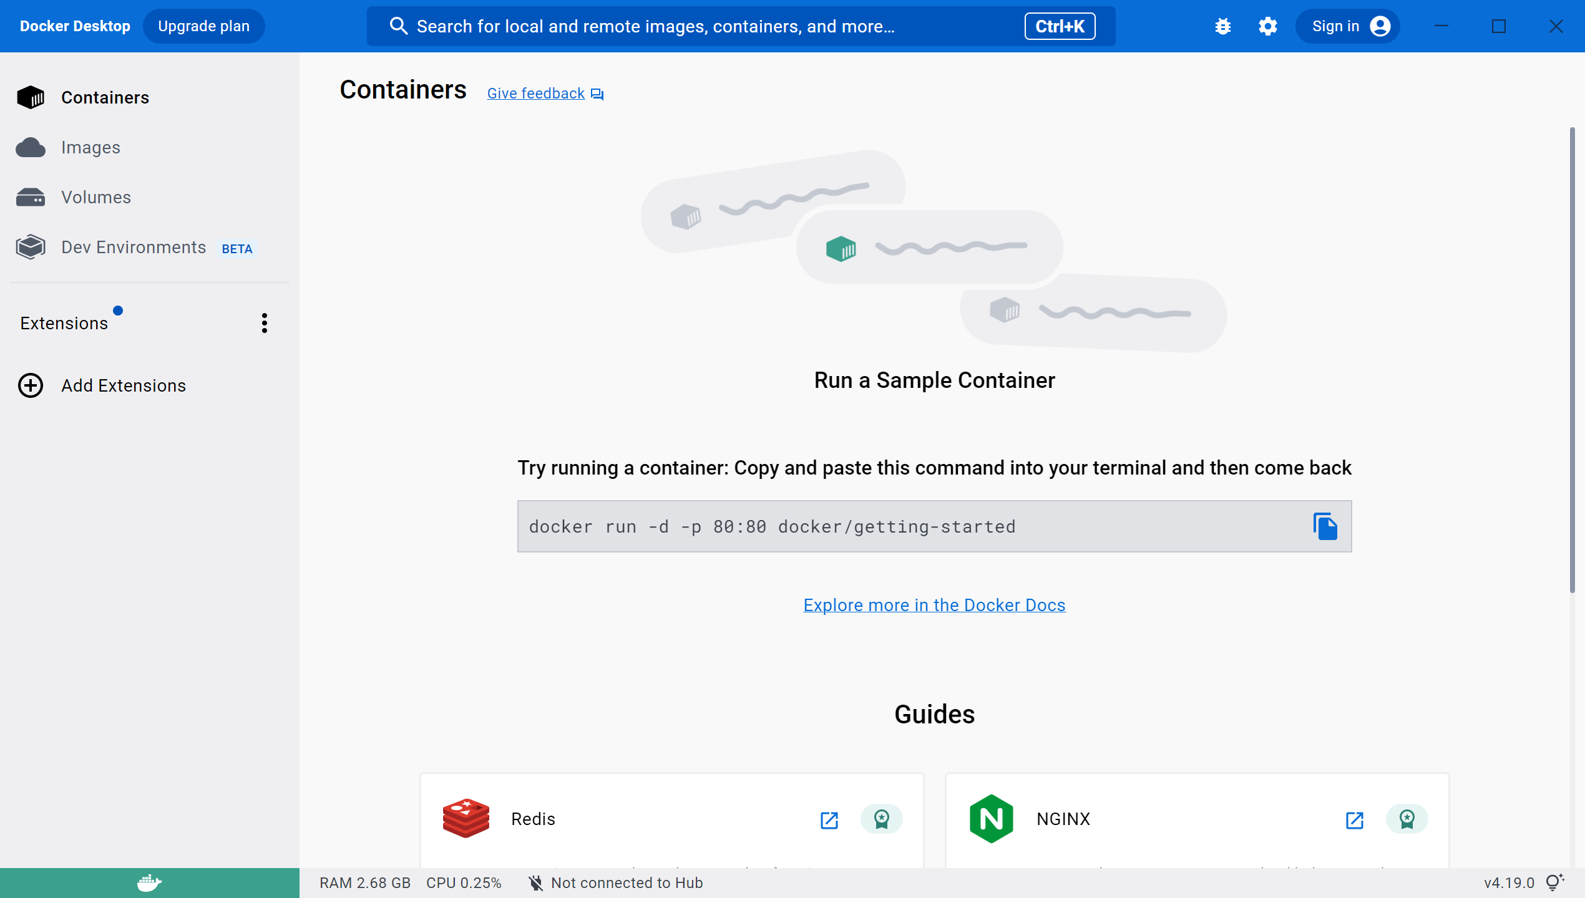Click the Redis official badge icon
This screenshot has width=1585, height=898.
coord(881,819)
